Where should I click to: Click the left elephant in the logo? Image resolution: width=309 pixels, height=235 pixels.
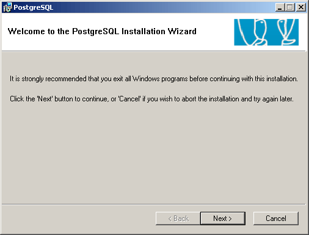click(x=252, y=32)
